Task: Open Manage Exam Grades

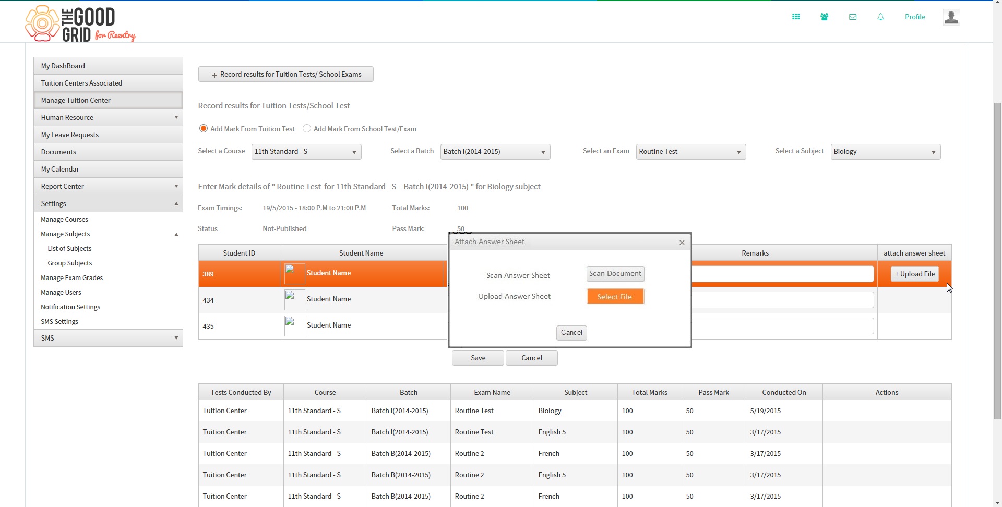Action: pyautogui.click(x=71, y=278)
